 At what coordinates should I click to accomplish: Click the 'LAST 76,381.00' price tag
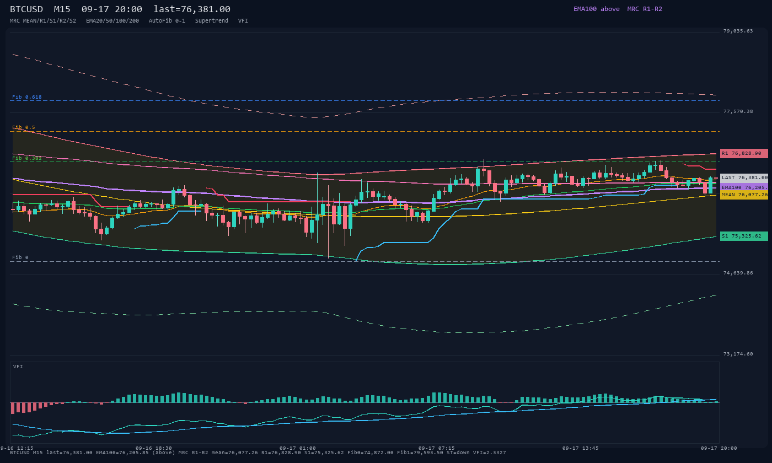click(x=744, y=177)
